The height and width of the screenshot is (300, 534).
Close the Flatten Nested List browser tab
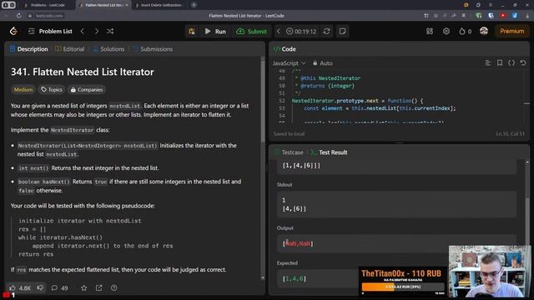(x=127, y=5)
